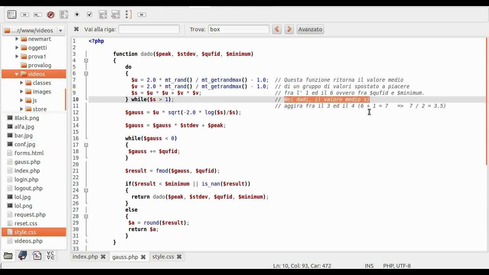The image size is (489, 275).
Task: Select videos.php in the file list
Action: pyautogui.click(x=28, y=241)
